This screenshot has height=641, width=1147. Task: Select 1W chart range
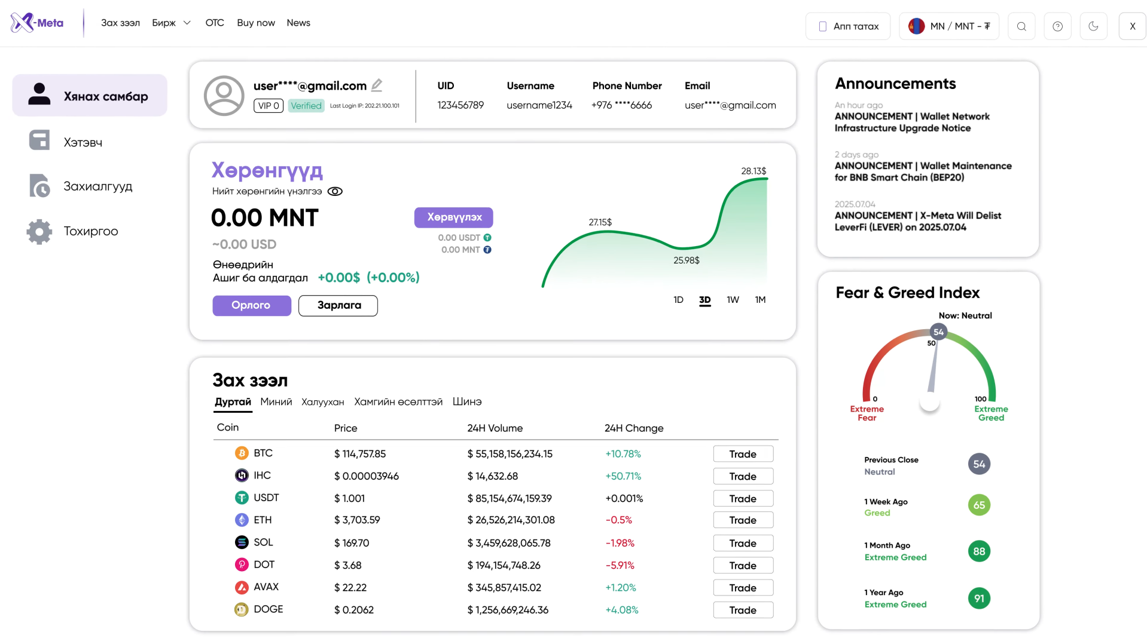click(x=733, y=300)
